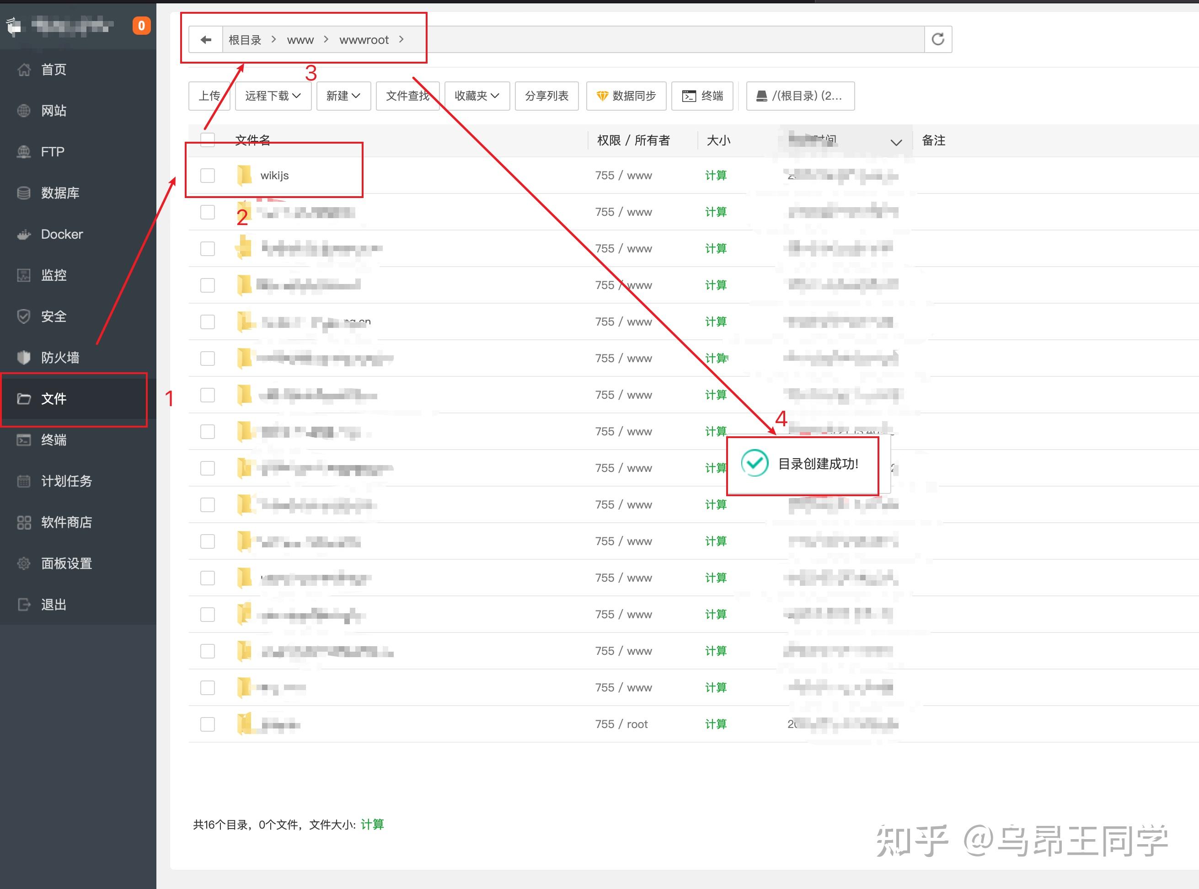Click the refresh icon in the path bar
The image size is (1199, 889).
tap(938, 39)
